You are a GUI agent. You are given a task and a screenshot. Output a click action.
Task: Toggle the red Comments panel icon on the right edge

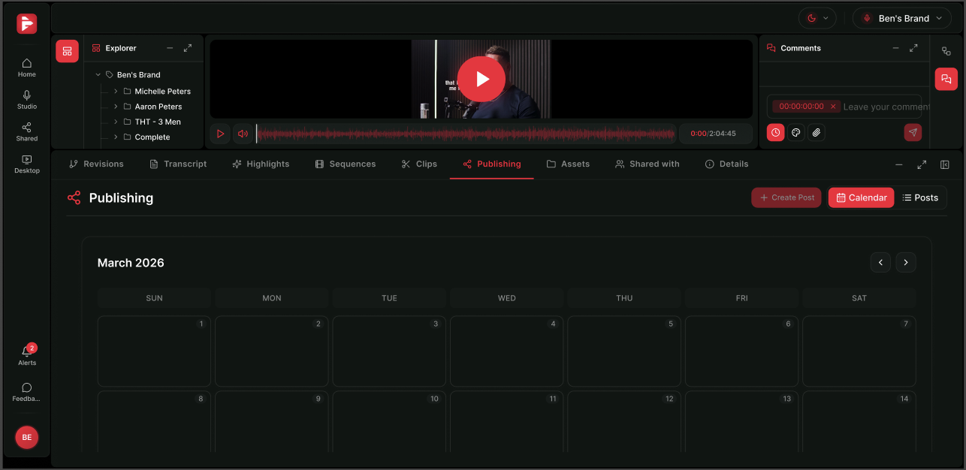946,79
